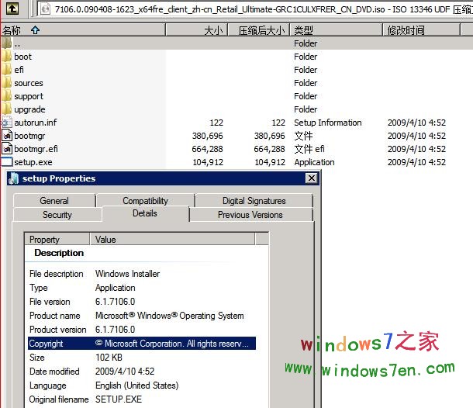Image resolution: width=473 pixels, height=408 pixels.
Task: Select the efi folder name
Action: click(19, 70)
